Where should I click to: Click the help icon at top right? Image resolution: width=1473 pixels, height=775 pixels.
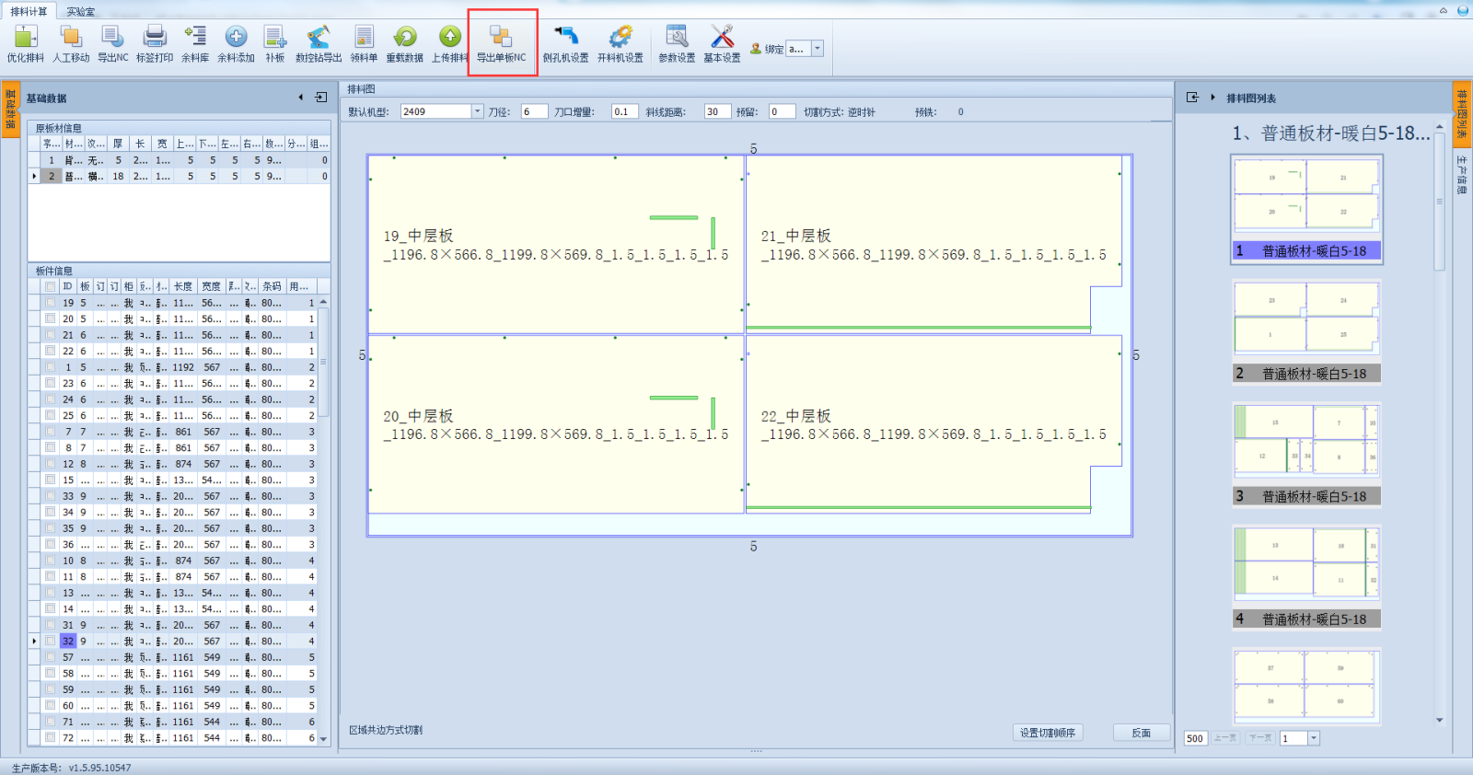(x=1463, y=11)
